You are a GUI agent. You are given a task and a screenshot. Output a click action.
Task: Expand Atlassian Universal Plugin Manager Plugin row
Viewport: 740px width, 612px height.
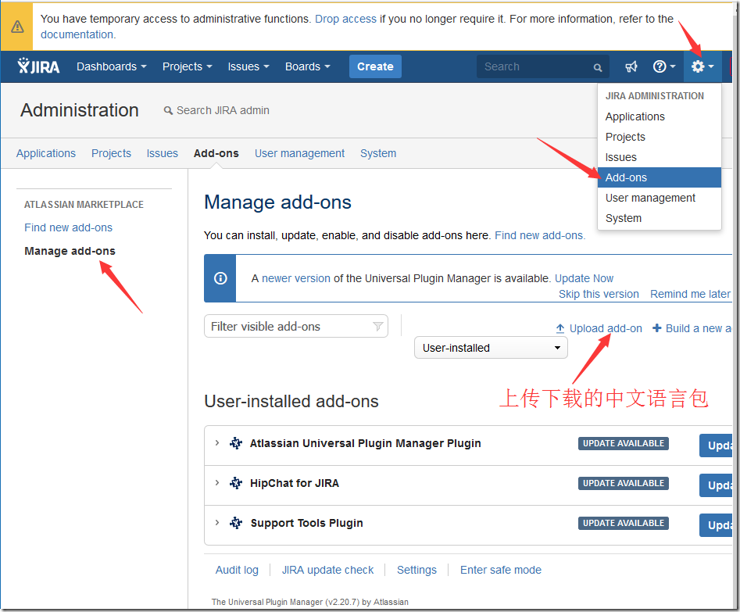(x=217, y=443)
